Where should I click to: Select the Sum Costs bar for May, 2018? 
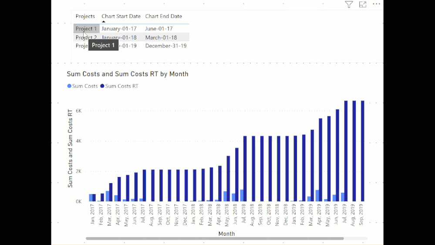coord(225,196)
